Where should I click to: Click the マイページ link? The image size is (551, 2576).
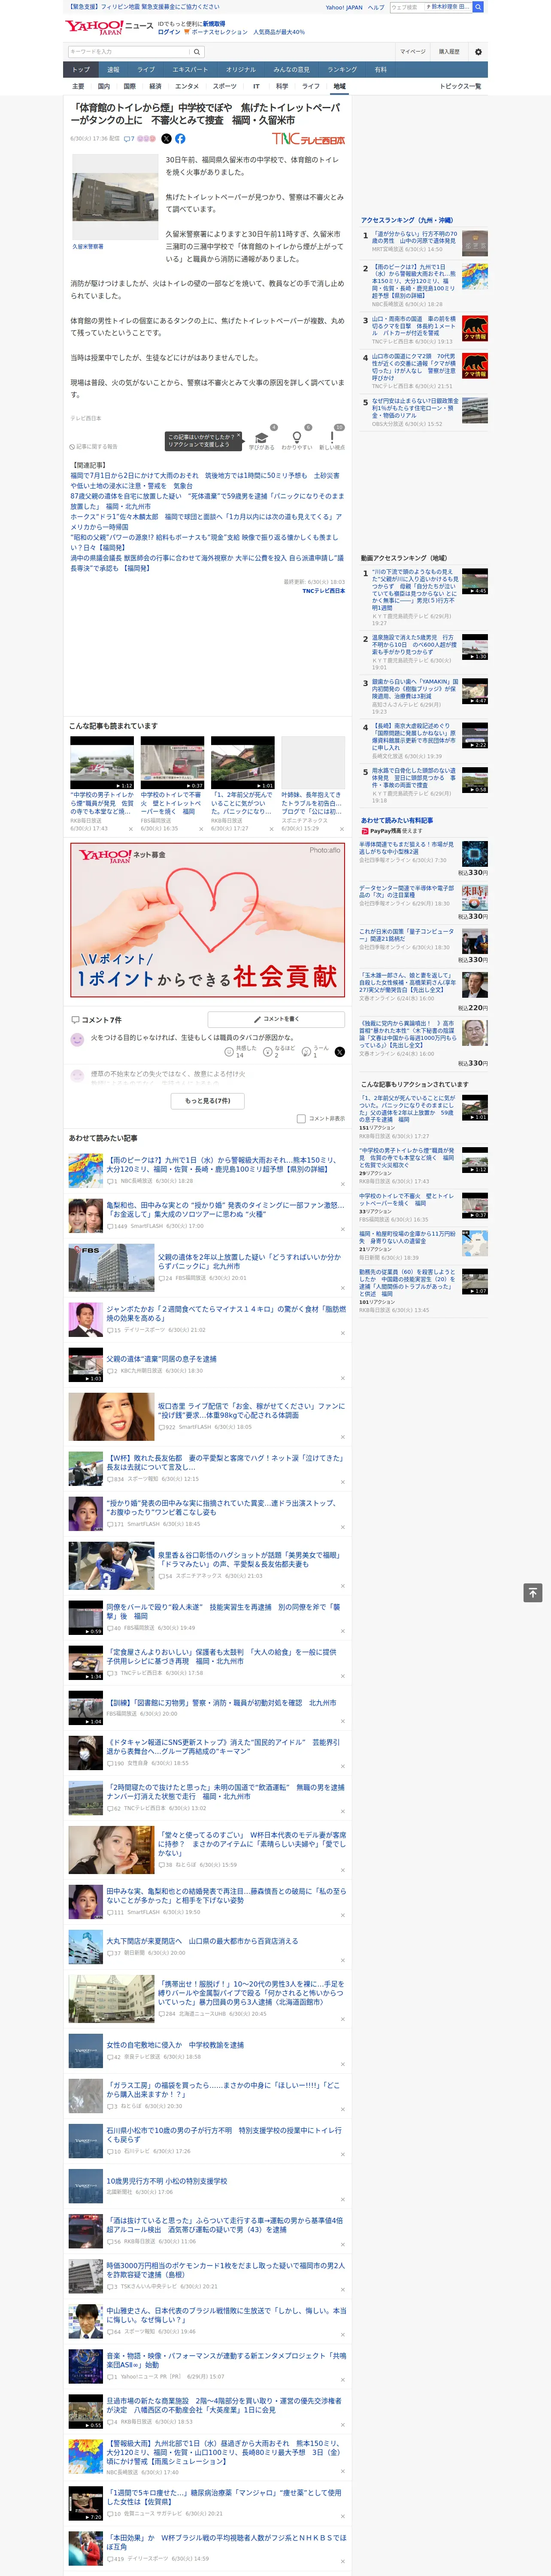click(413, 52)
